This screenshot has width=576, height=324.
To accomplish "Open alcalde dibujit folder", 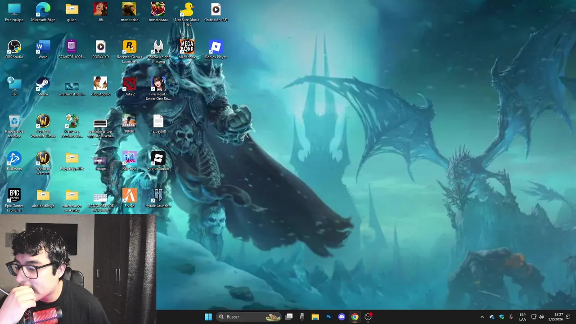I will click(43, 198).
